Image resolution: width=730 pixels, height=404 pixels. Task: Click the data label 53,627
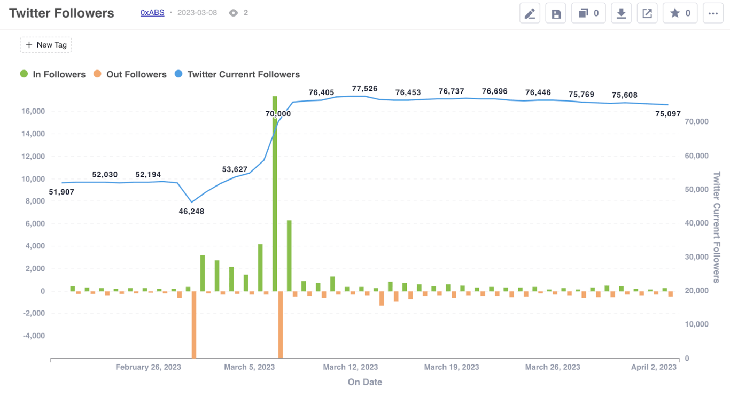[x=235, y=169]
